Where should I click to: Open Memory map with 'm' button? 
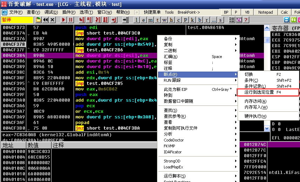pos(150,20)
